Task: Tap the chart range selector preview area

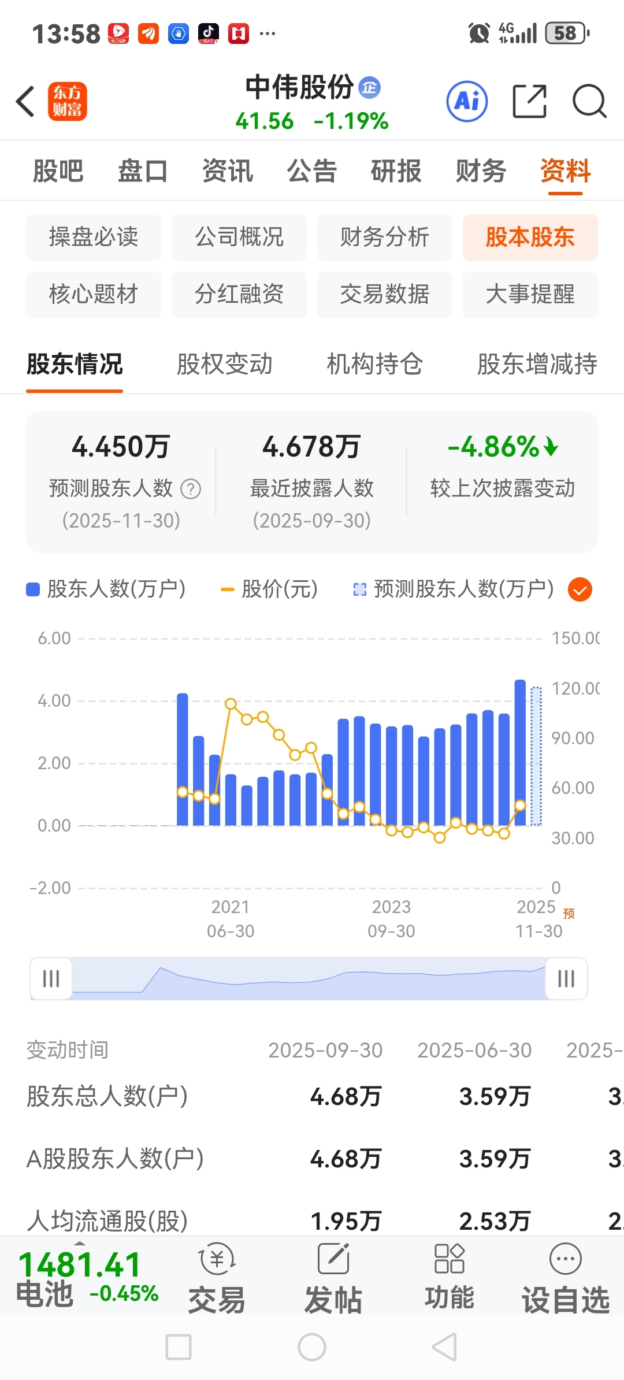Action: [x=309, y=978]
